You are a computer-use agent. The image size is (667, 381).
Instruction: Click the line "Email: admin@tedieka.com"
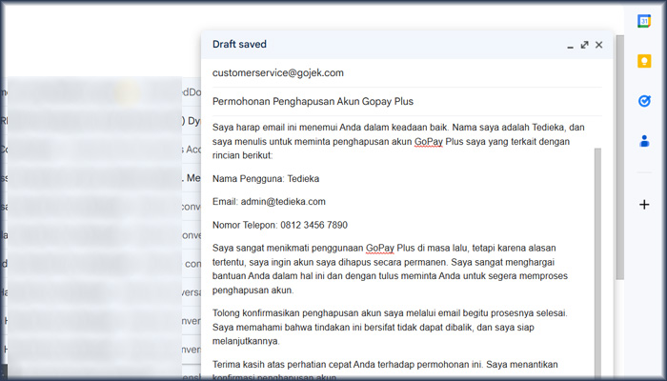(269, 202)
